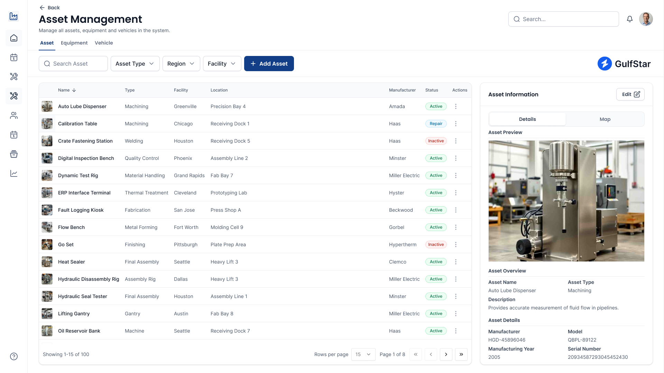Click the Repair status badge for Calibration Table
The width and height of the screenshot is (664, 373).
click(436, 123)
